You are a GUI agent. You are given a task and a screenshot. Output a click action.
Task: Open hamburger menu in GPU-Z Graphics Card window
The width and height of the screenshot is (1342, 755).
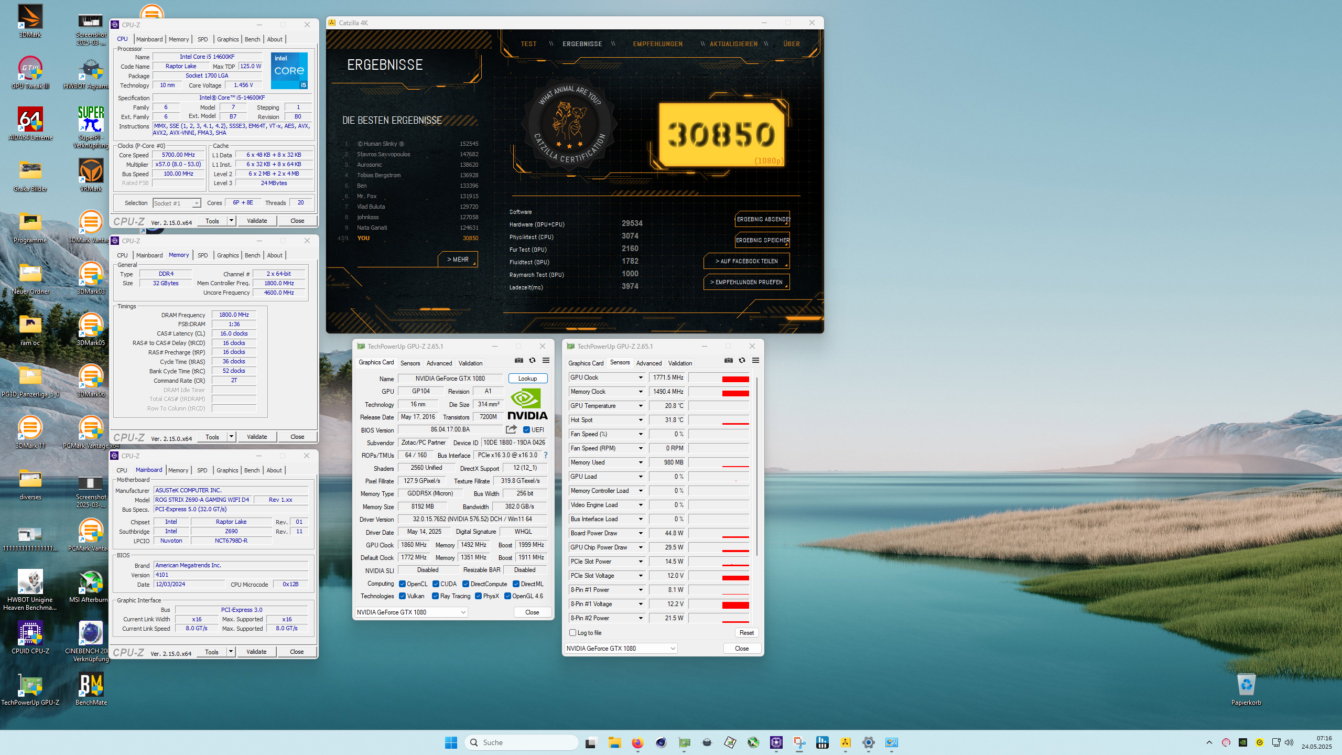click(x=546, y=360)
